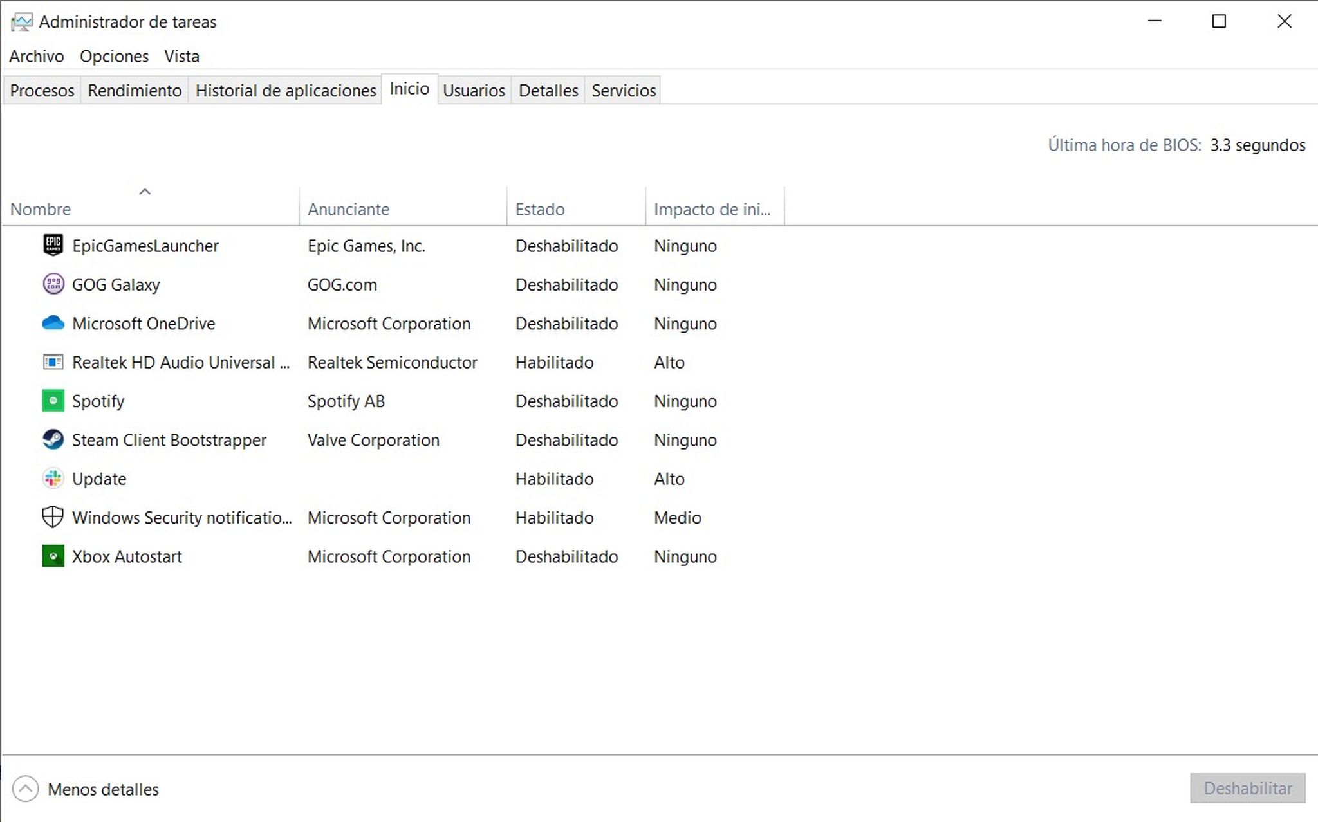Screen dimensions: 1318x822
Task: Switch to the Rendimiento tab
Action: 133,90
